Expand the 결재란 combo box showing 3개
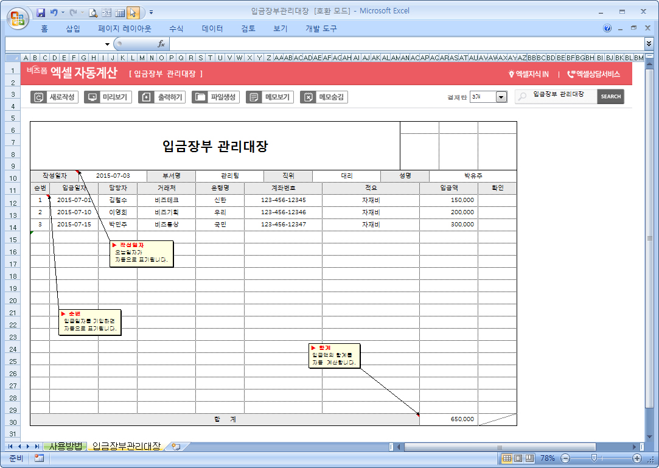This screenshot has width=659, height=468. pyautogui.click(x=501, y=97)
